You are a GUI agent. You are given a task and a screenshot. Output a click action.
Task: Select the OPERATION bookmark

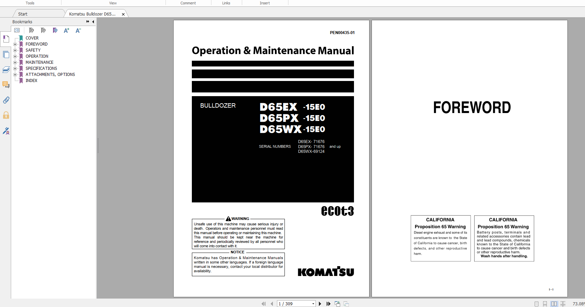tap(37, 56)
